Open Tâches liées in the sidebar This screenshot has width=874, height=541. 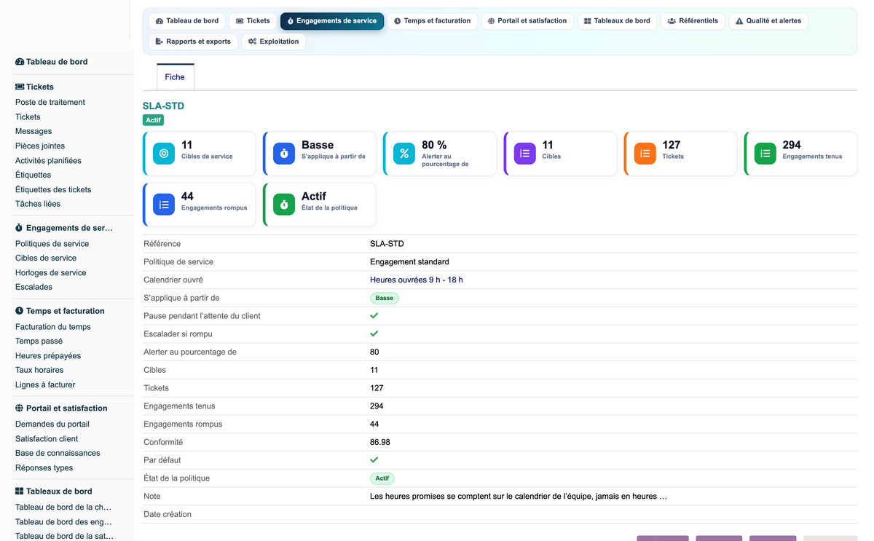coord(38,205)
